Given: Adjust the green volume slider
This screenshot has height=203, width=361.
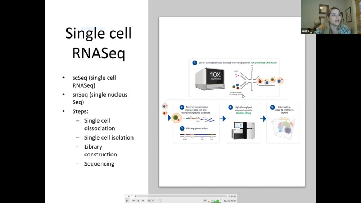Looking at the screenshot, I should coord(216,201).
